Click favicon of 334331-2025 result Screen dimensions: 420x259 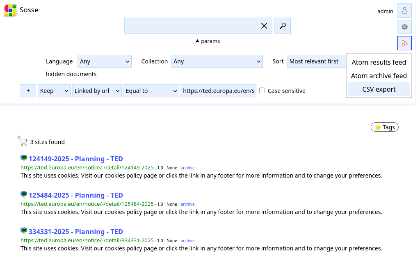(24, 231)
